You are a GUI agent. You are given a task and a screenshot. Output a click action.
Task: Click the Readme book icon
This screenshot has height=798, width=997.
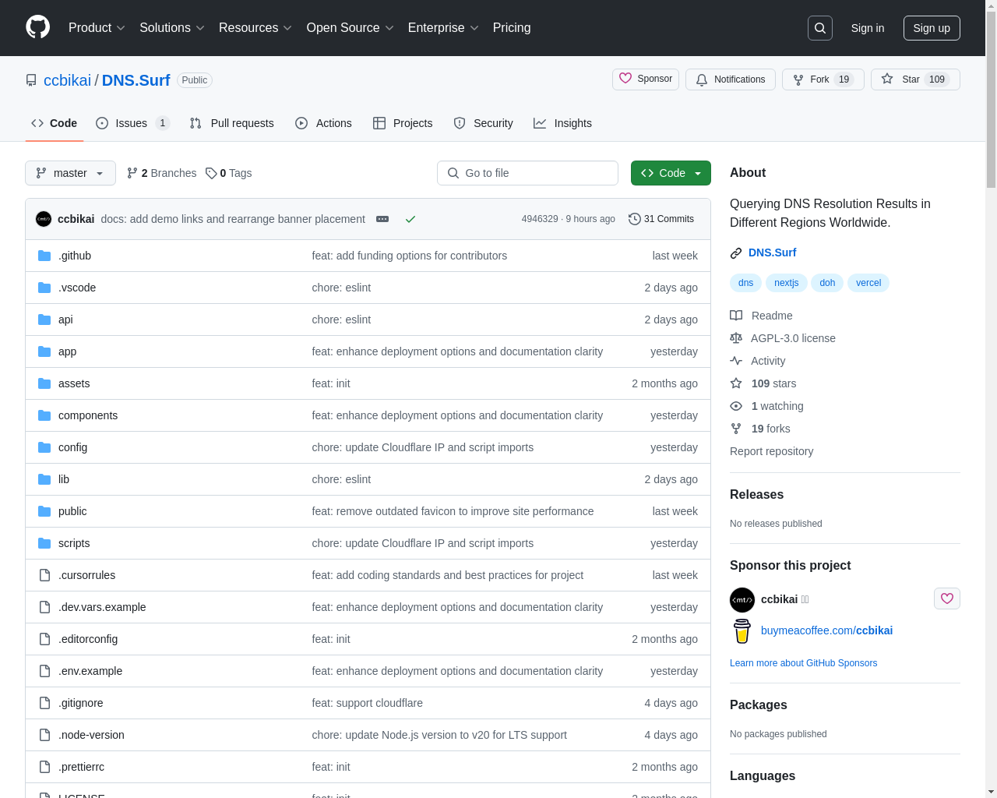(x=736, y=316)
